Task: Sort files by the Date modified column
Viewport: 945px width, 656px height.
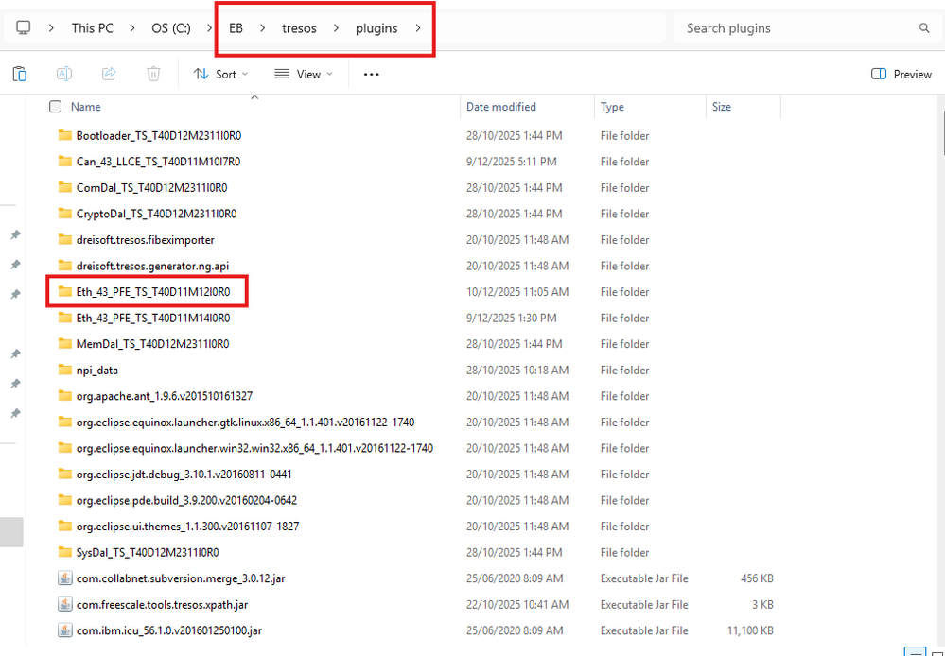Action: (x=499, y=106)
